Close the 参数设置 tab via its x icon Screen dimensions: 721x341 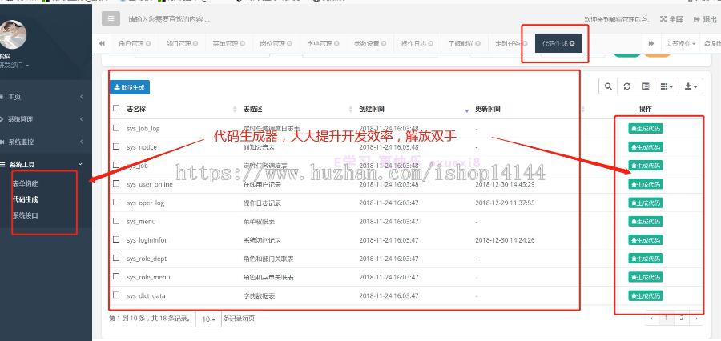384,44
